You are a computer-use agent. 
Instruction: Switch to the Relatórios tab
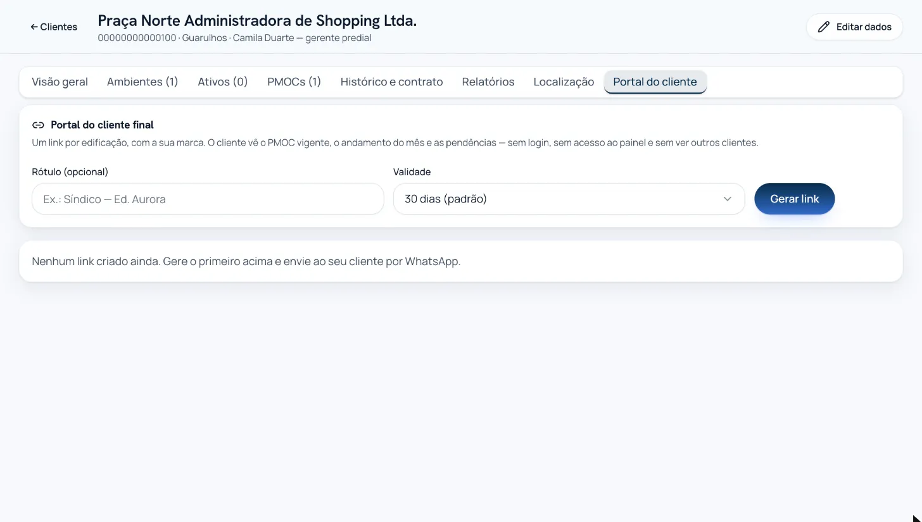[488, 82]
